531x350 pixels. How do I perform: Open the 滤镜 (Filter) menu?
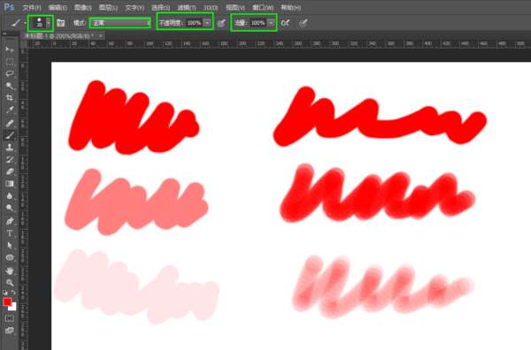coord(187,7)
